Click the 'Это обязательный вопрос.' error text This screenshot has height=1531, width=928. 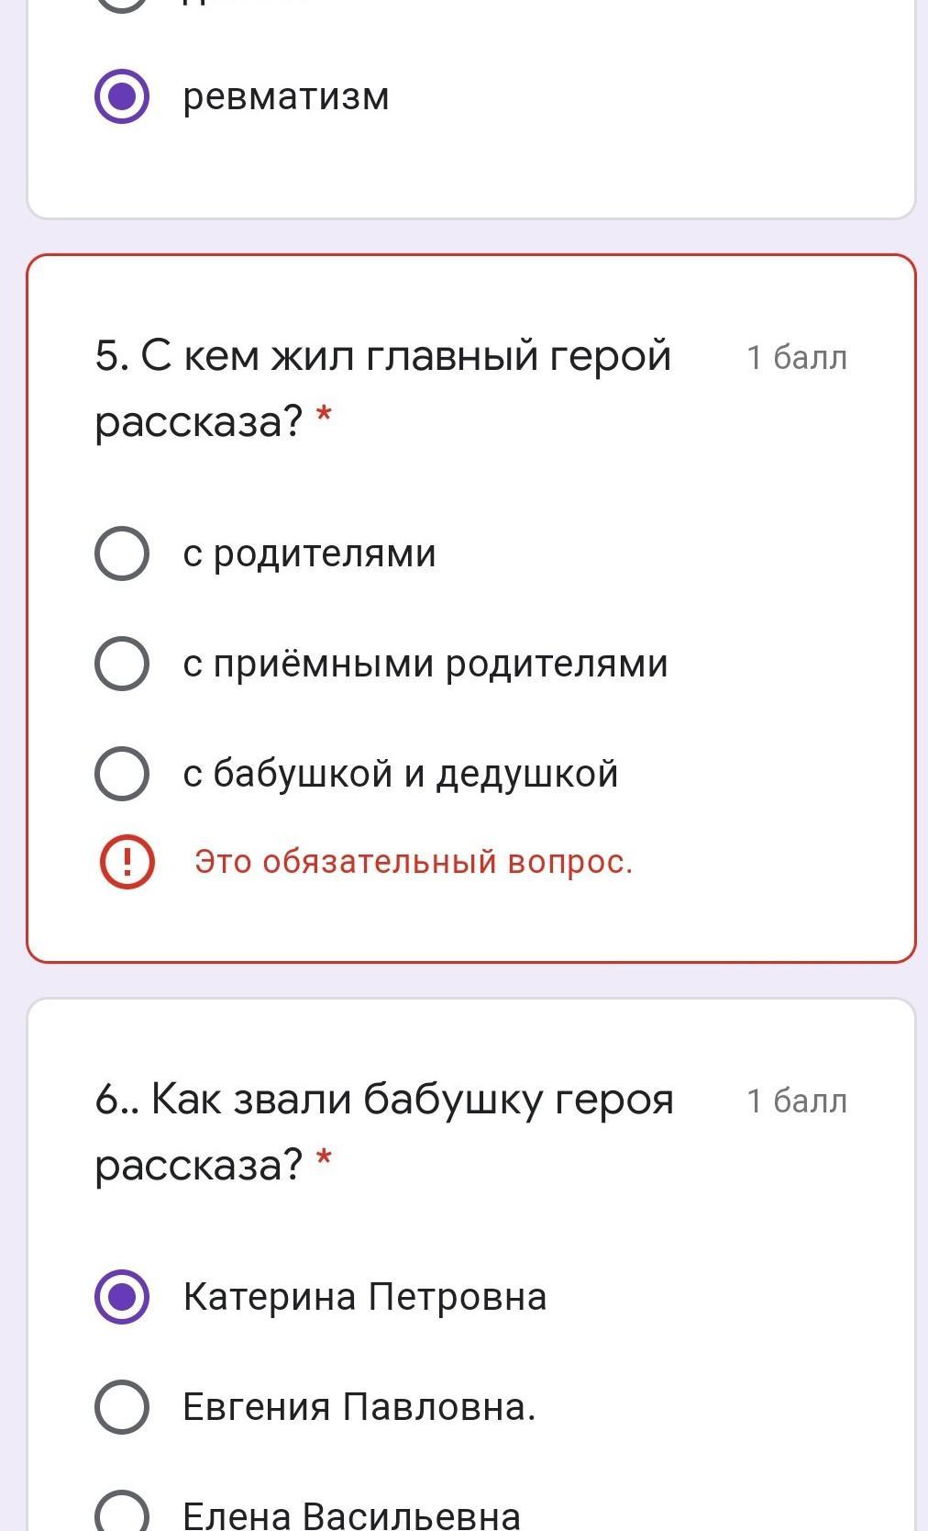click(414, 862)
